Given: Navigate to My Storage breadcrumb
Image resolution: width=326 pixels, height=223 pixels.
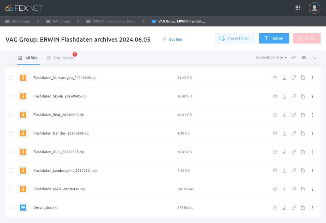Looking at the screenshot, I should click(x=21, y=21).
